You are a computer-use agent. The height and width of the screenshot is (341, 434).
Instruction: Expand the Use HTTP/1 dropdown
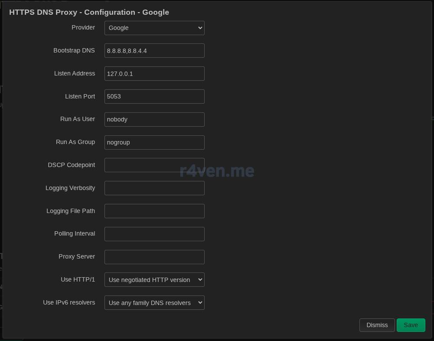click(154, 280)
